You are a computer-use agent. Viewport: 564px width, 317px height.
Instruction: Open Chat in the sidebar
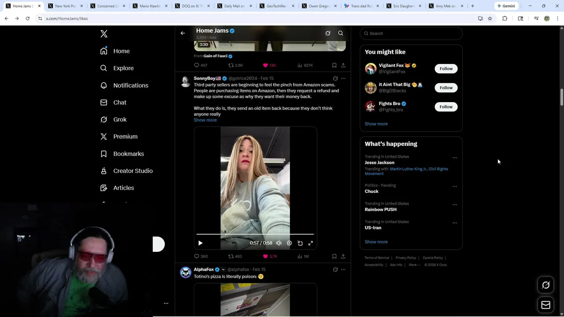pyautogui.click(x=113, y=103)
